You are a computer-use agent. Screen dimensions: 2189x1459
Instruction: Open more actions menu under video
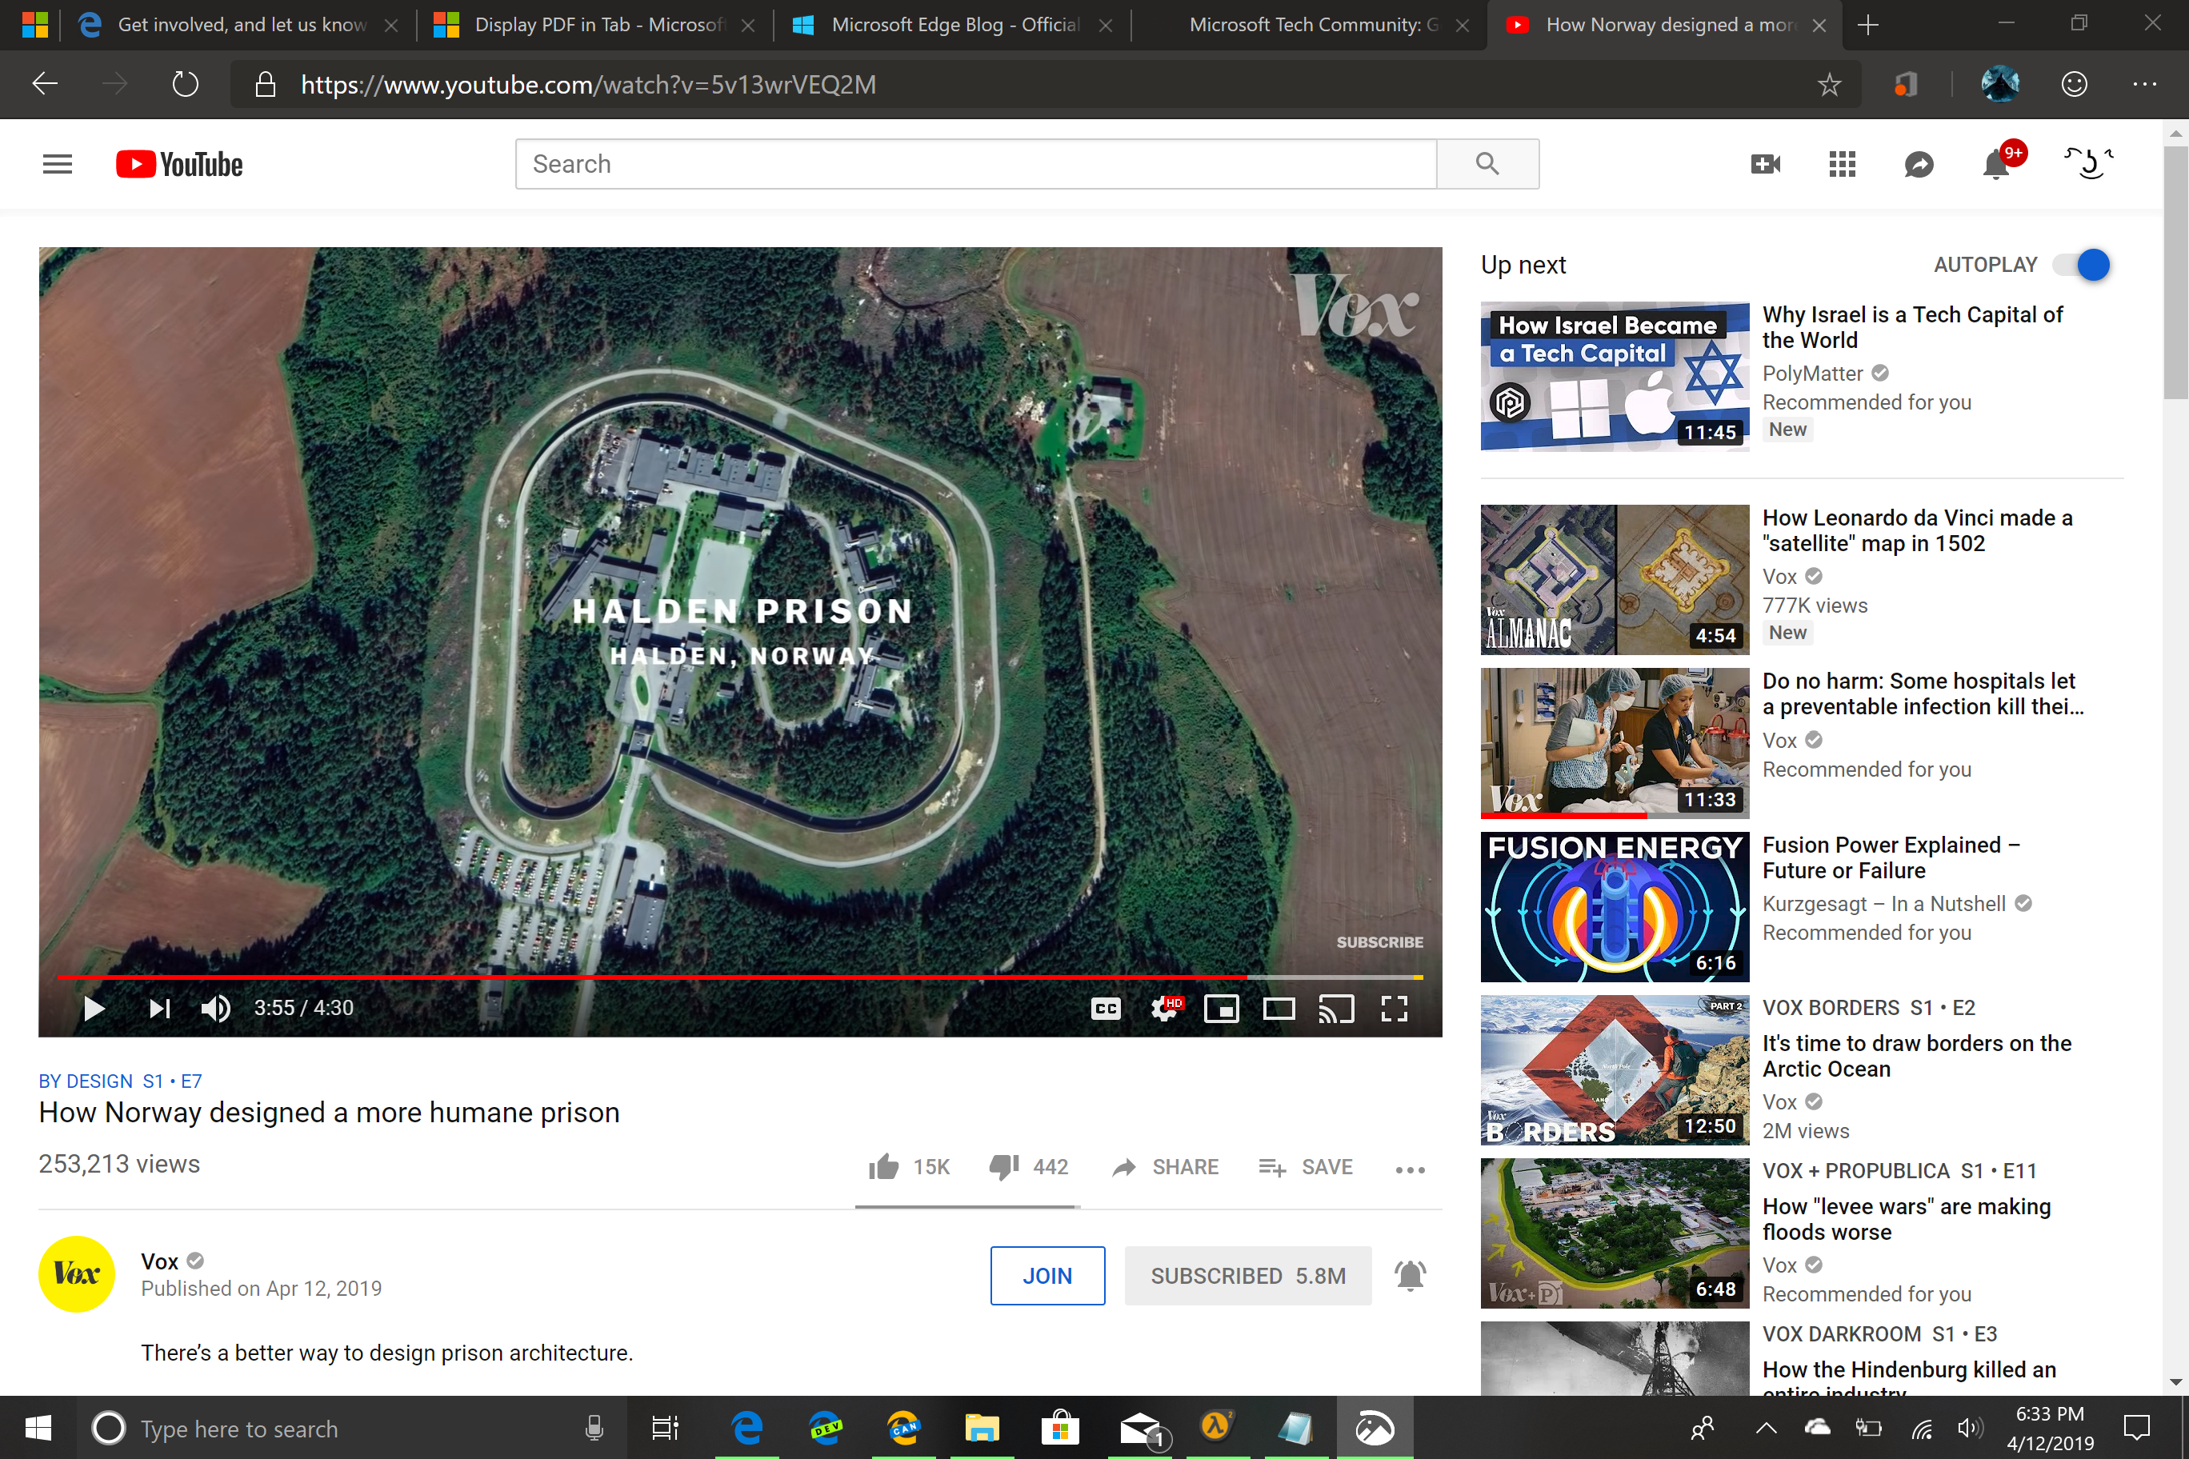pyautogui.click(x=1410, y=1169)
